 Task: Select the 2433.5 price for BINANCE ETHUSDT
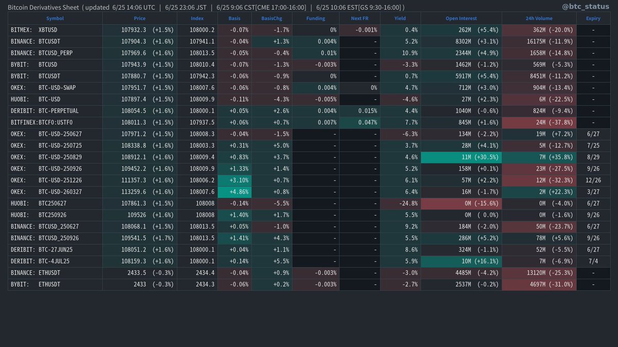140,273
